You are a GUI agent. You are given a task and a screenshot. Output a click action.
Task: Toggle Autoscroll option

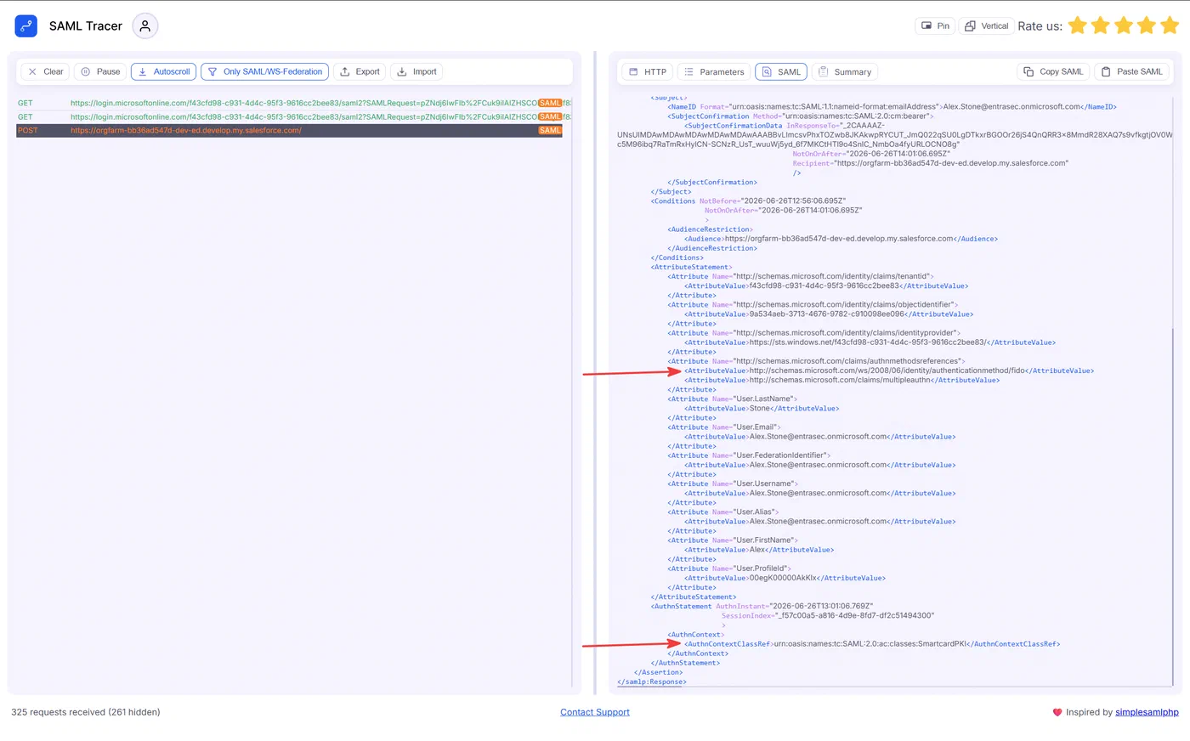(164, 72)
